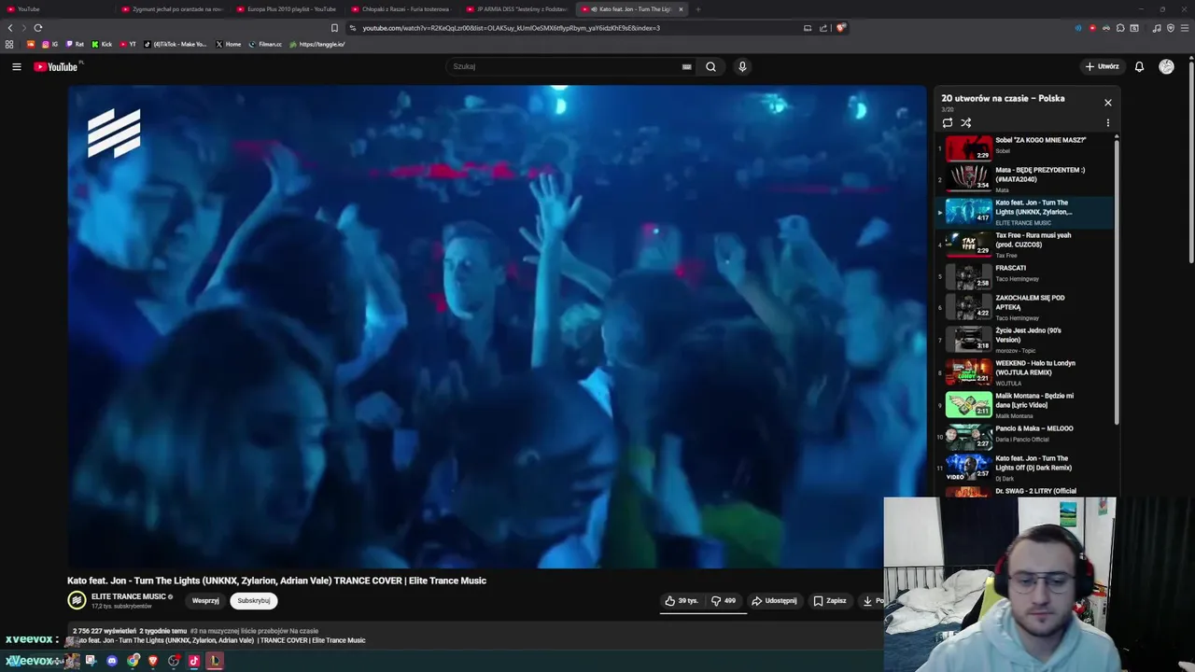Click the Elite Trance Music watermark in the video

114,133
